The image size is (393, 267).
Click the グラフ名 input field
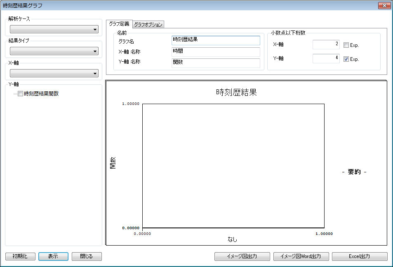click(216, 40)
